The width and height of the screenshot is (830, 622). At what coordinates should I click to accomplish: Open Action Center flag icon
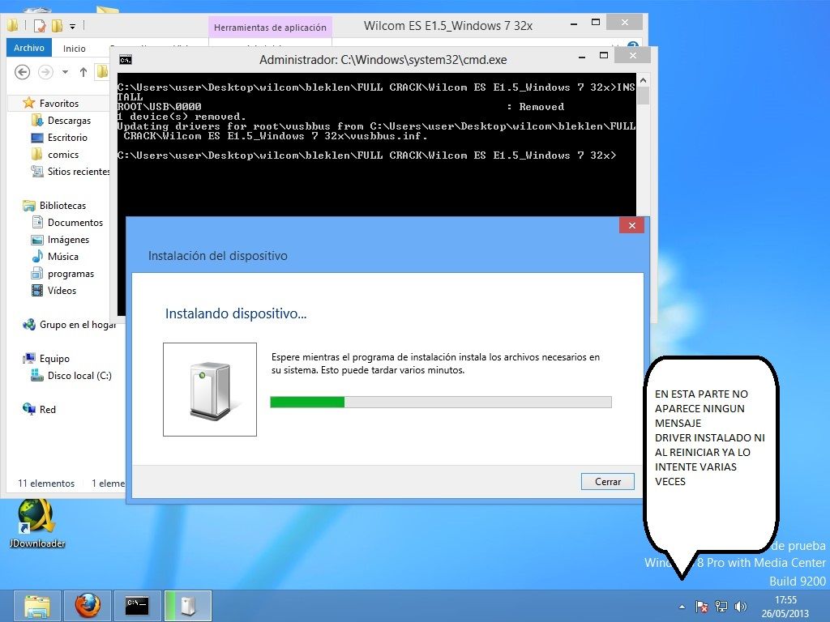point(701,607)
